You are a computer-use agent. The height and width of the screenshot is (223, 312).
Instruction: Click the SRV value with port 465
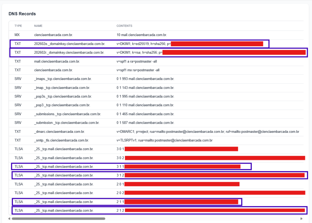click(145, 114)
